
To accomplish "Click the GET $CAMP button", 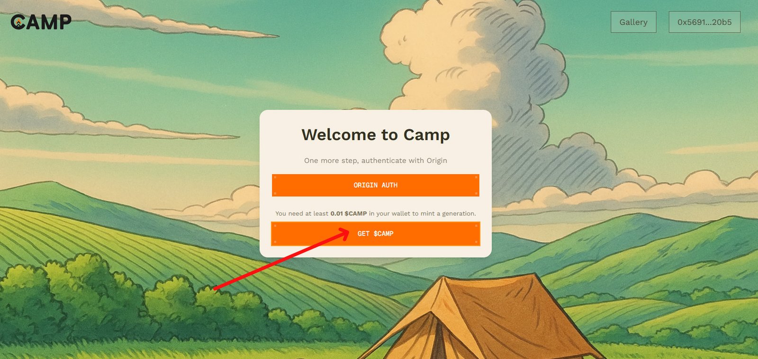I will click(x=376, y=233).
